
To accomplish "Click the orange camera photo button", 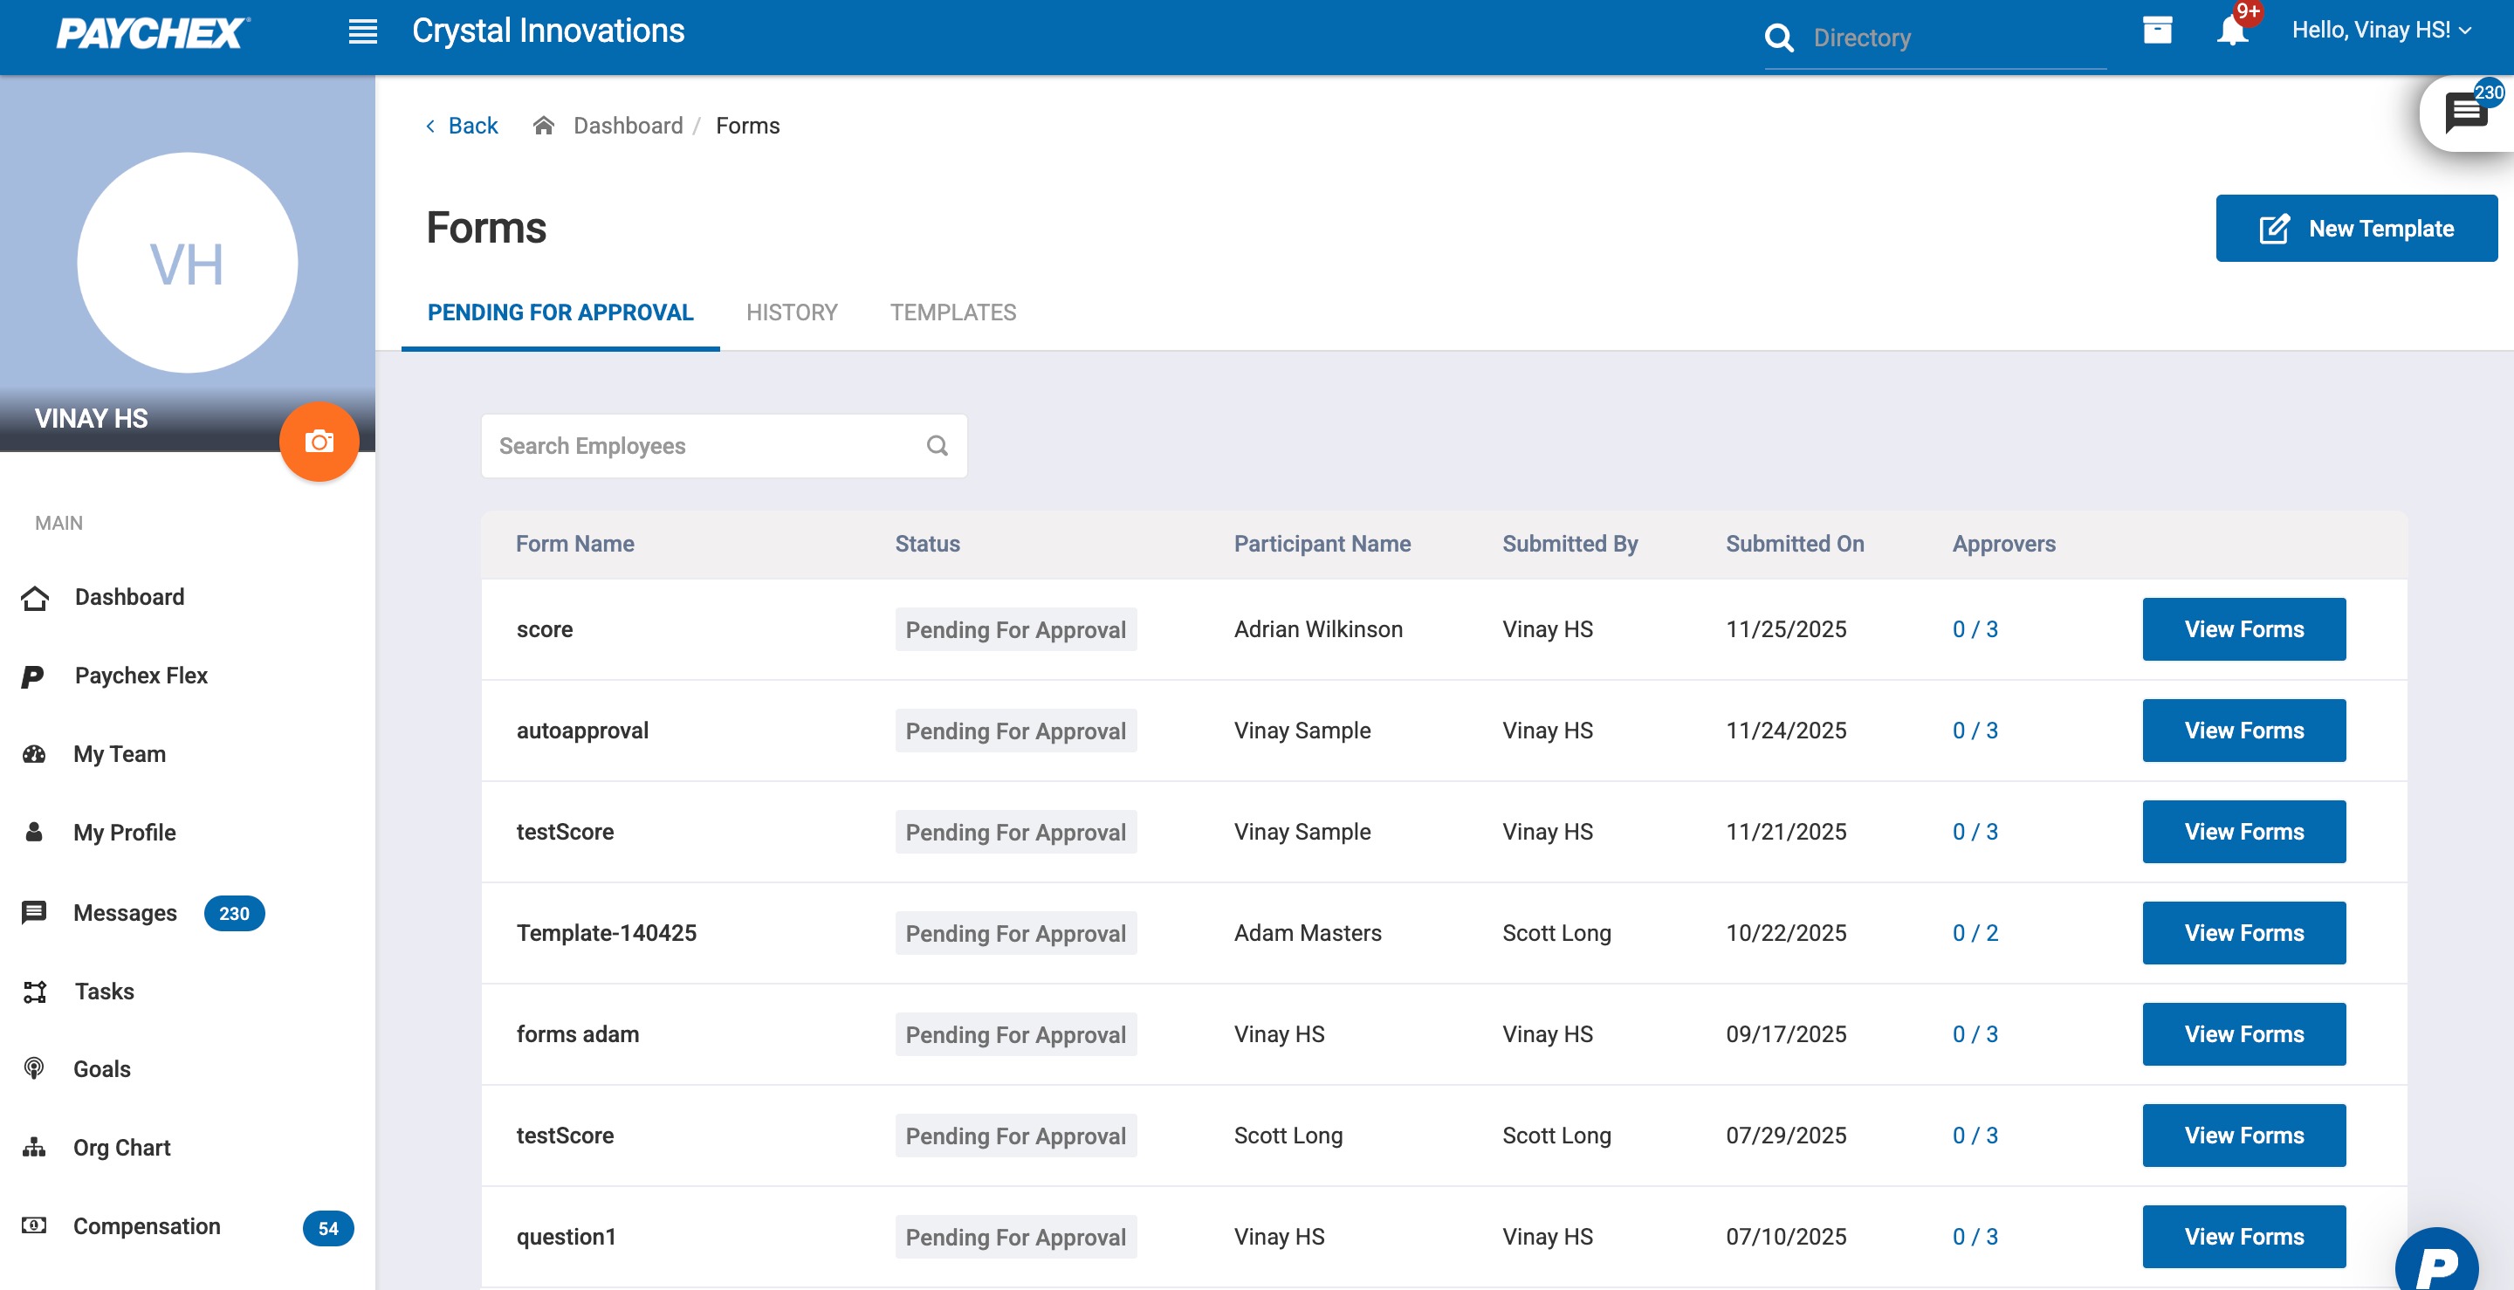I will [319, 442].
